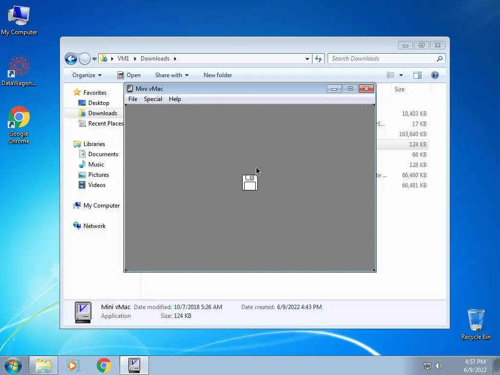
Task: Click the search magnifier icon
Action: tap(439, 59)
